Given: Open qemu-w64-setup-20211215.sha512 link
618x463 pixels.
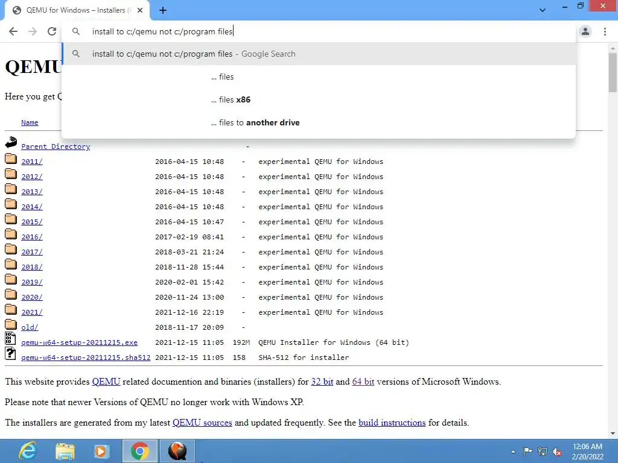Looking at the screenshot, I should pos(86,357).
